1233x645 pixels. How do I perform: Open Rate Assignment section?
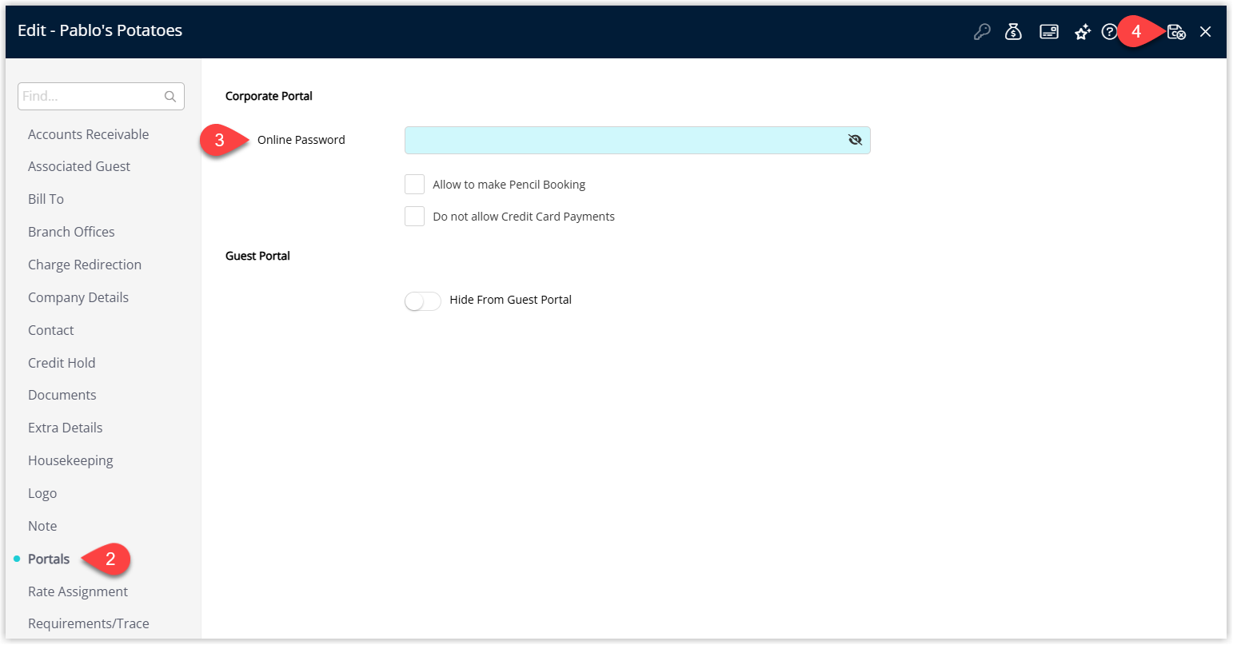click(x=78, y=591)
